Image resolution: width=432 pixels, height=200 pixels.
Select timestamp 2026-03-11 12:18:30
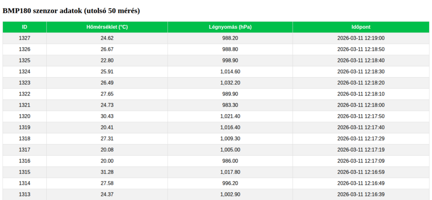(x=361, y=72)
